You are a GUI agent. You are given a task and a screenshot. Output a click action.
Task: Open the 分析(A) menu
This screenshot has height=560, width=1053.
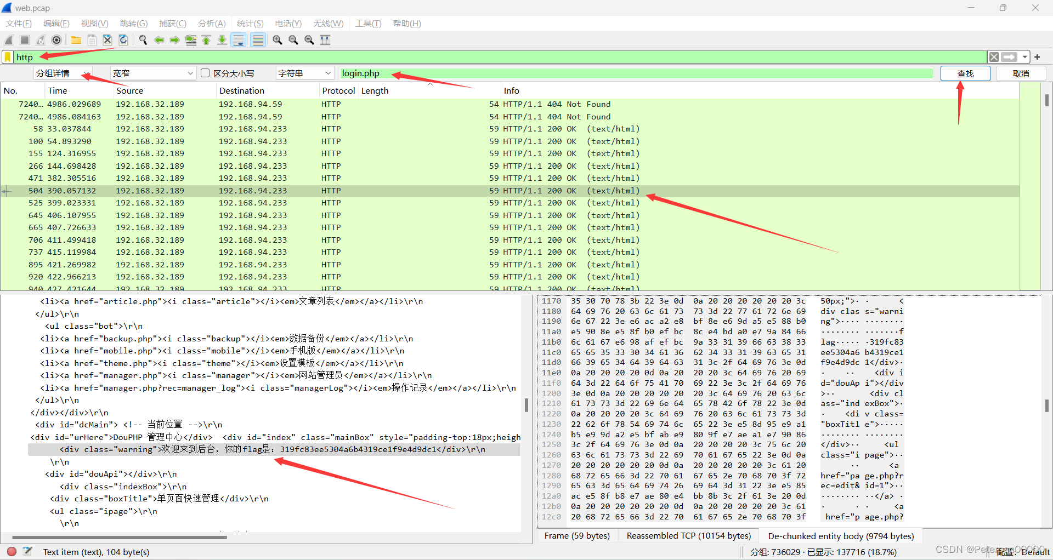point(212,24)
